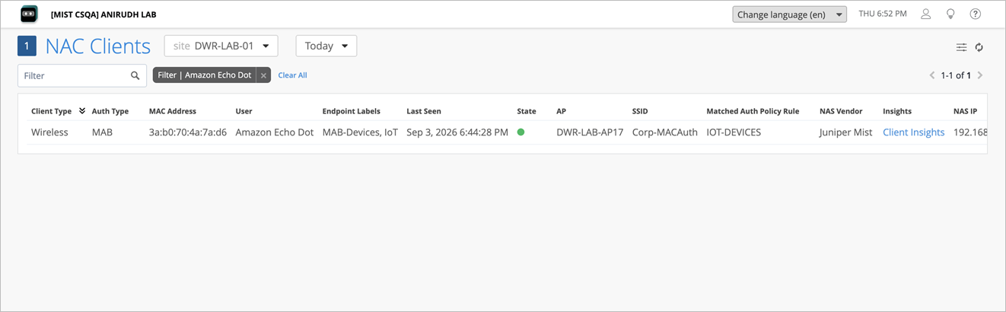Remove the Amazon Echo Dot filter chip

(x=263, y=75)
